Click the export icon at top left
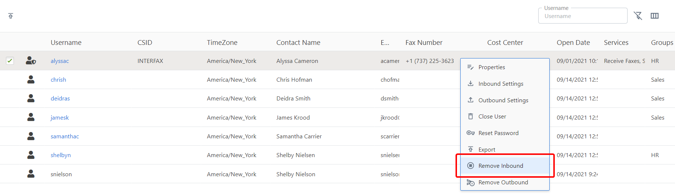Viewport: 675px width, 195px height. [11, 16]
